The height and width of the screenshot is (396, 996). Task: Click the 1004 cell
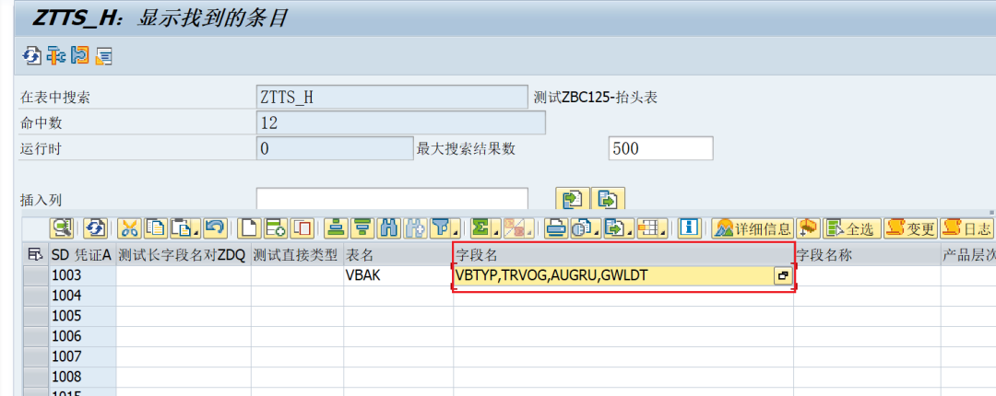coord(83,296)
